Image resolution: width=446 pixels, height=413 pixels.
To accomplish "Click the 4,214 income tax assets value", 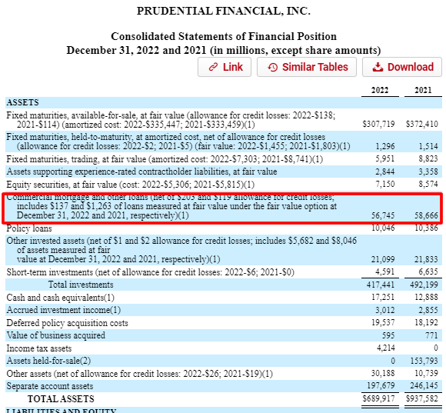I will [386, 348].
